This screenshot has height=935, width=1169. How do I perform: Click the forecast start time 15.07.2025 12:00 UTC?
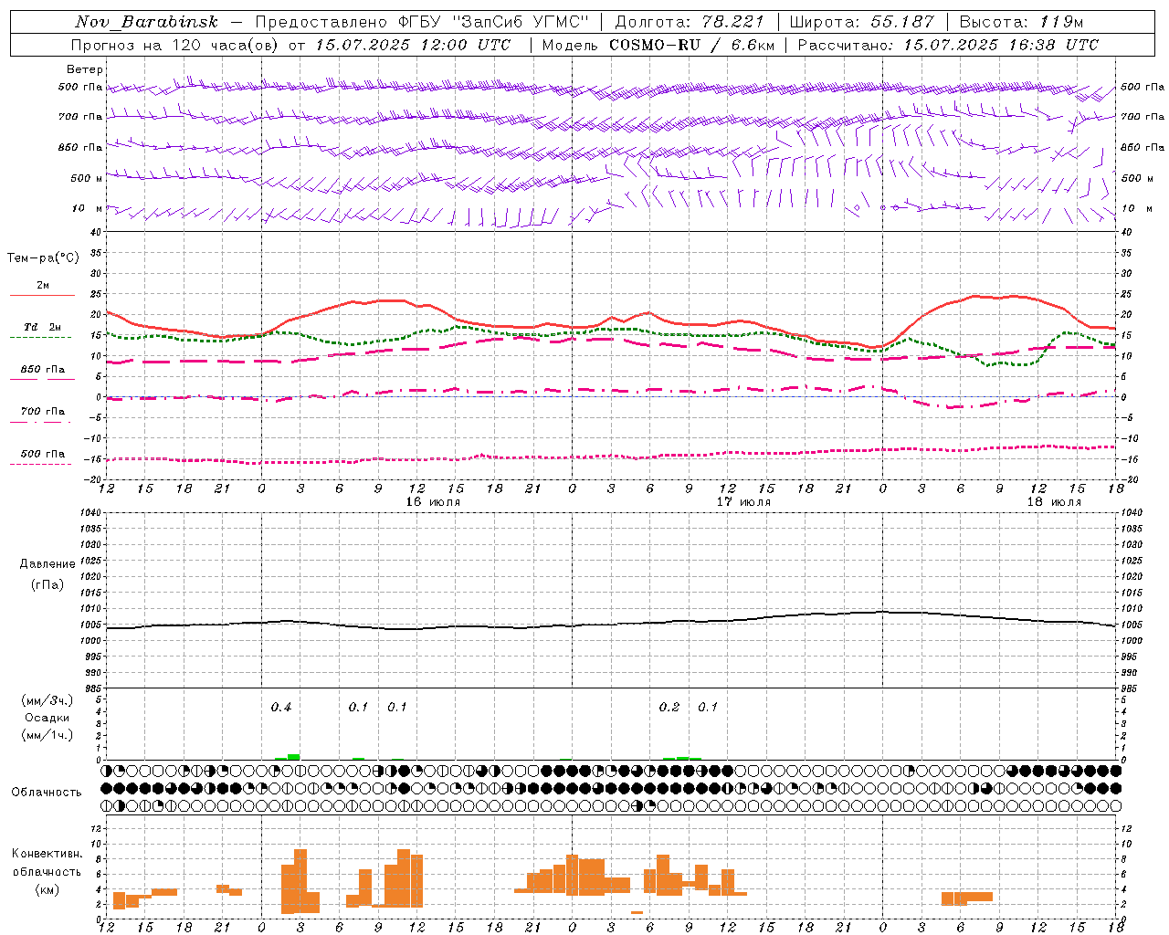pyautogui.click(x=413, y=45)
